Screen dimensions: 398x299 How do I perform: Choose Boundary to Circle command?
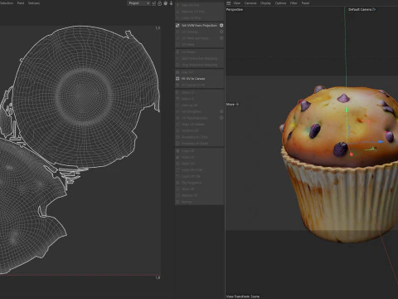(x=195, y=137)
